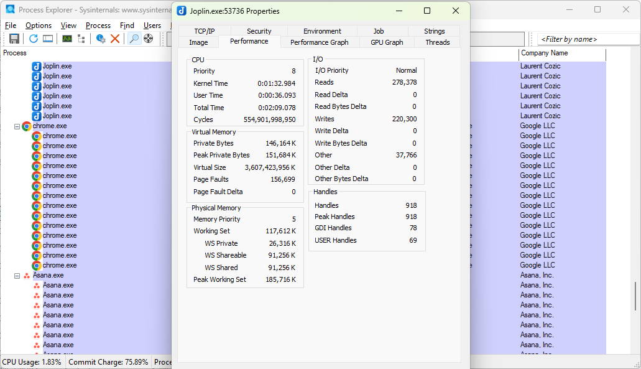Toggle the lower pane toolbar icon

48,39
